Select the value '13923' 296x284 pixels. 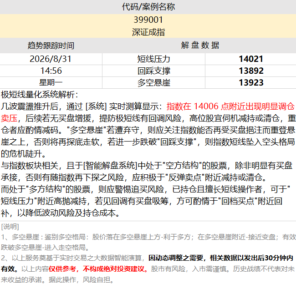pos(251,83)
